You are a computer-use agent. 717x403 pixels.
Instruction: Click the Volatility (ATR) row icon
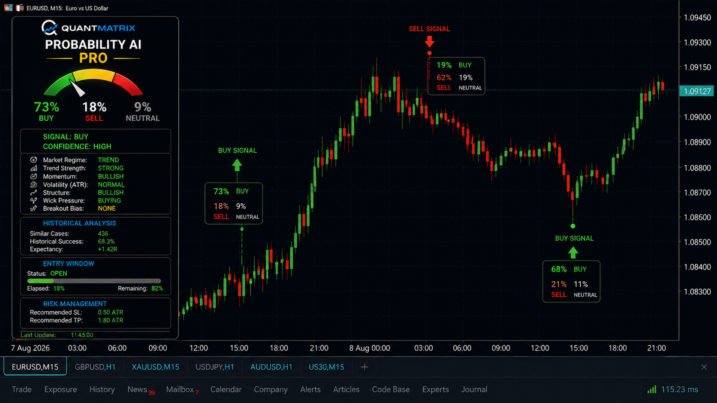[x=33, y=185]
